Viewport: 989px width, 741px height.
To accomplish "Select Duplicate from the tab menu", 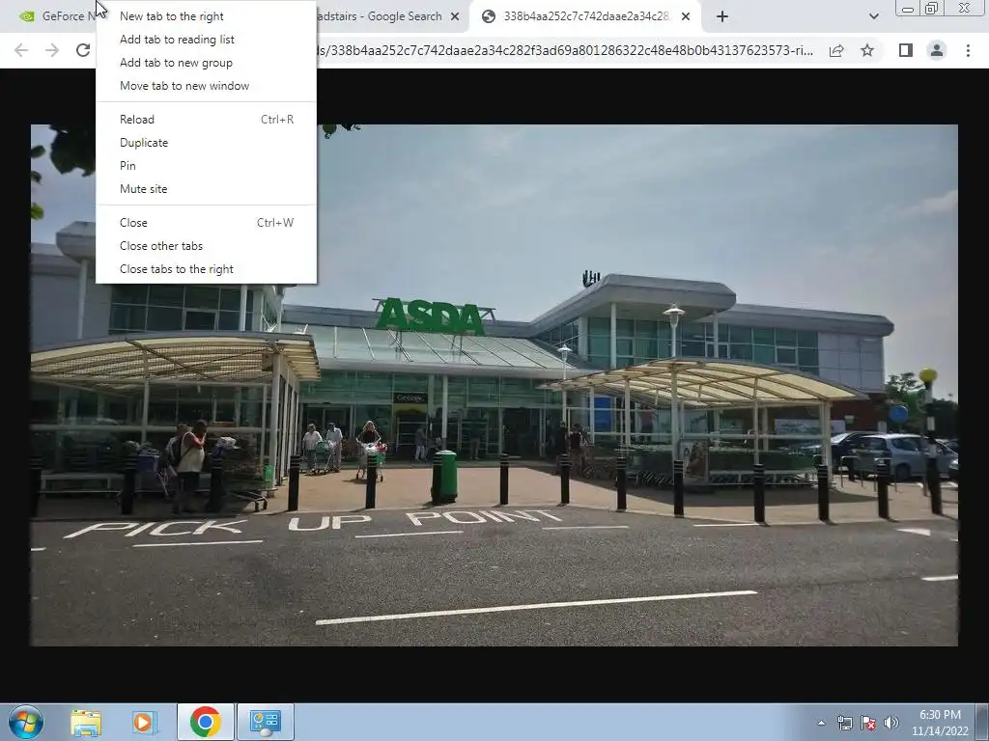I will [x=206, y=143].
